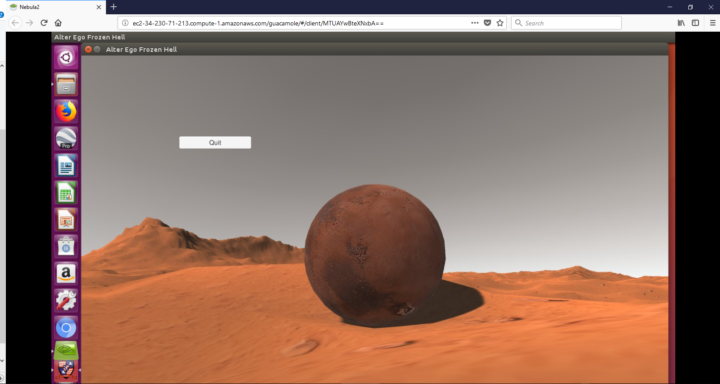Open the Library bookmarks icon
This screenshot has height=384, width=720.
[x=681, y=23]
